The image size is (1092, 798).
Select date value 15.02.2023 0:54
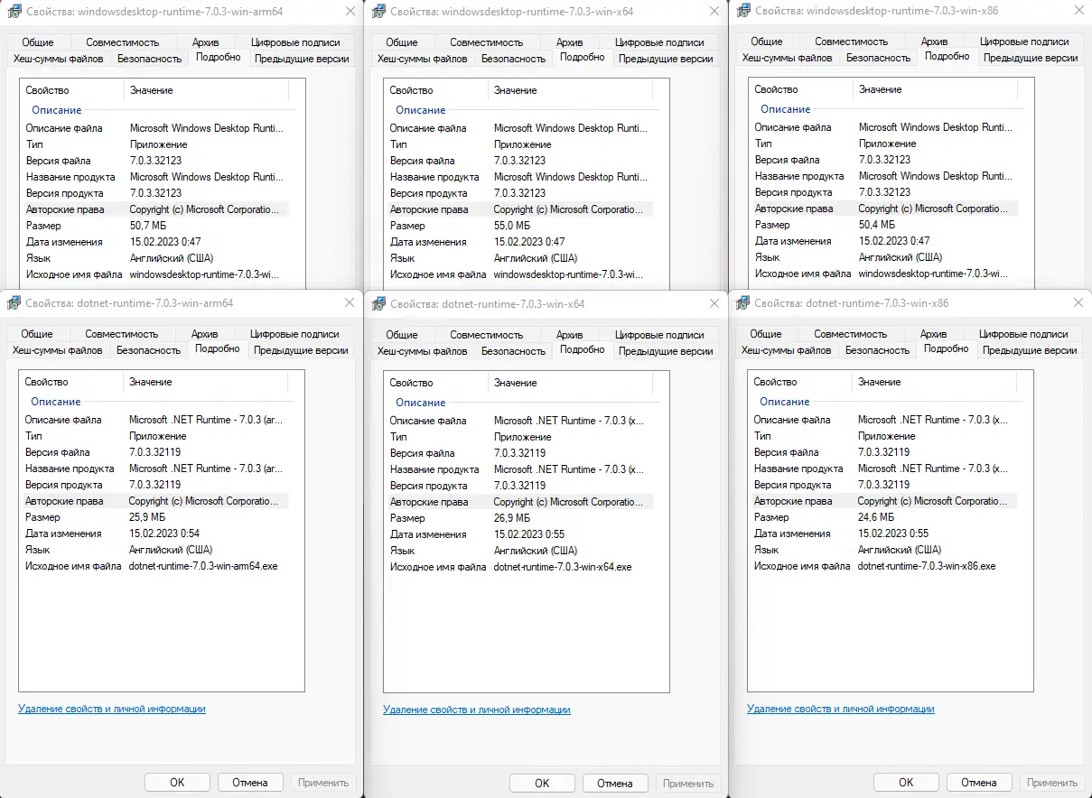164,534
